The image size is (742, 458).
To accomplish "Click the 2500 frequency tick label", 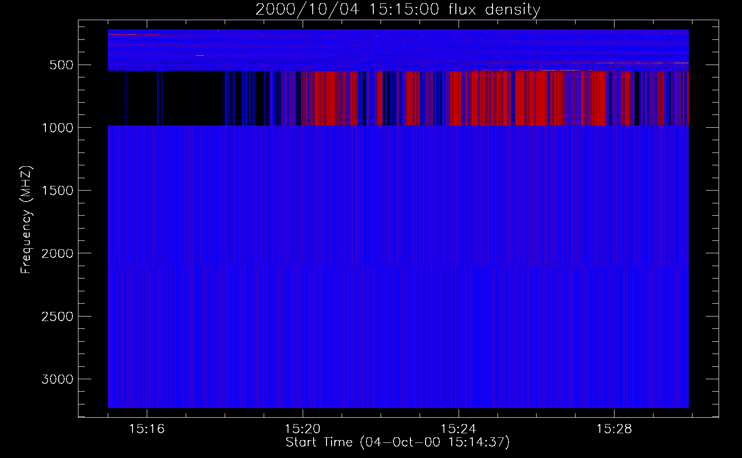I will (x=57, y=316).
